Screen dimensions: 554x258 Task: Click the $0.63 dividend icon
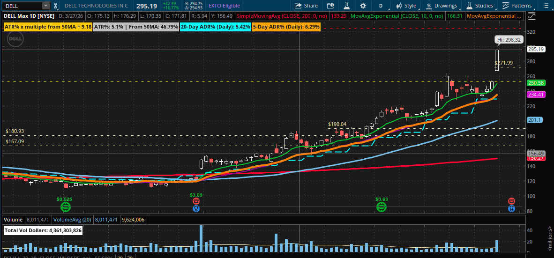pyautogui.click(x=382, y=207)
